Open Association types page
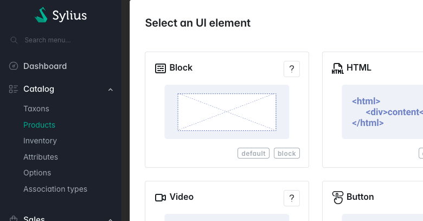 tap(55, 189)
